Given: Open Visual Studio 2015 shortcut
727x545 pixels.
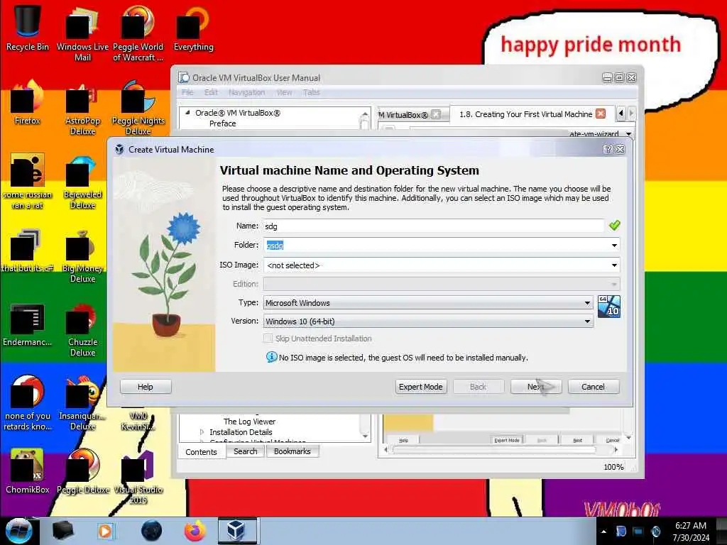Looking at the screenshot, I should point(138,476).
